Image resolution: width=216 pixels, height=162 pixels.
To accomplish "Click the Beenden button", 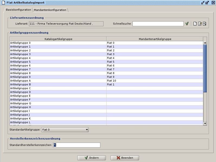I will tap(125, 158).
